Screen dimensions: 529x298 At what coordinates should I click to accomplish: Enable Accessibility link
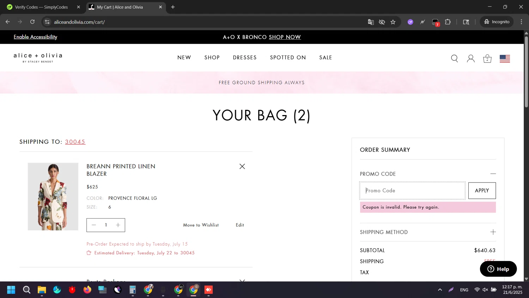(35, 37)
